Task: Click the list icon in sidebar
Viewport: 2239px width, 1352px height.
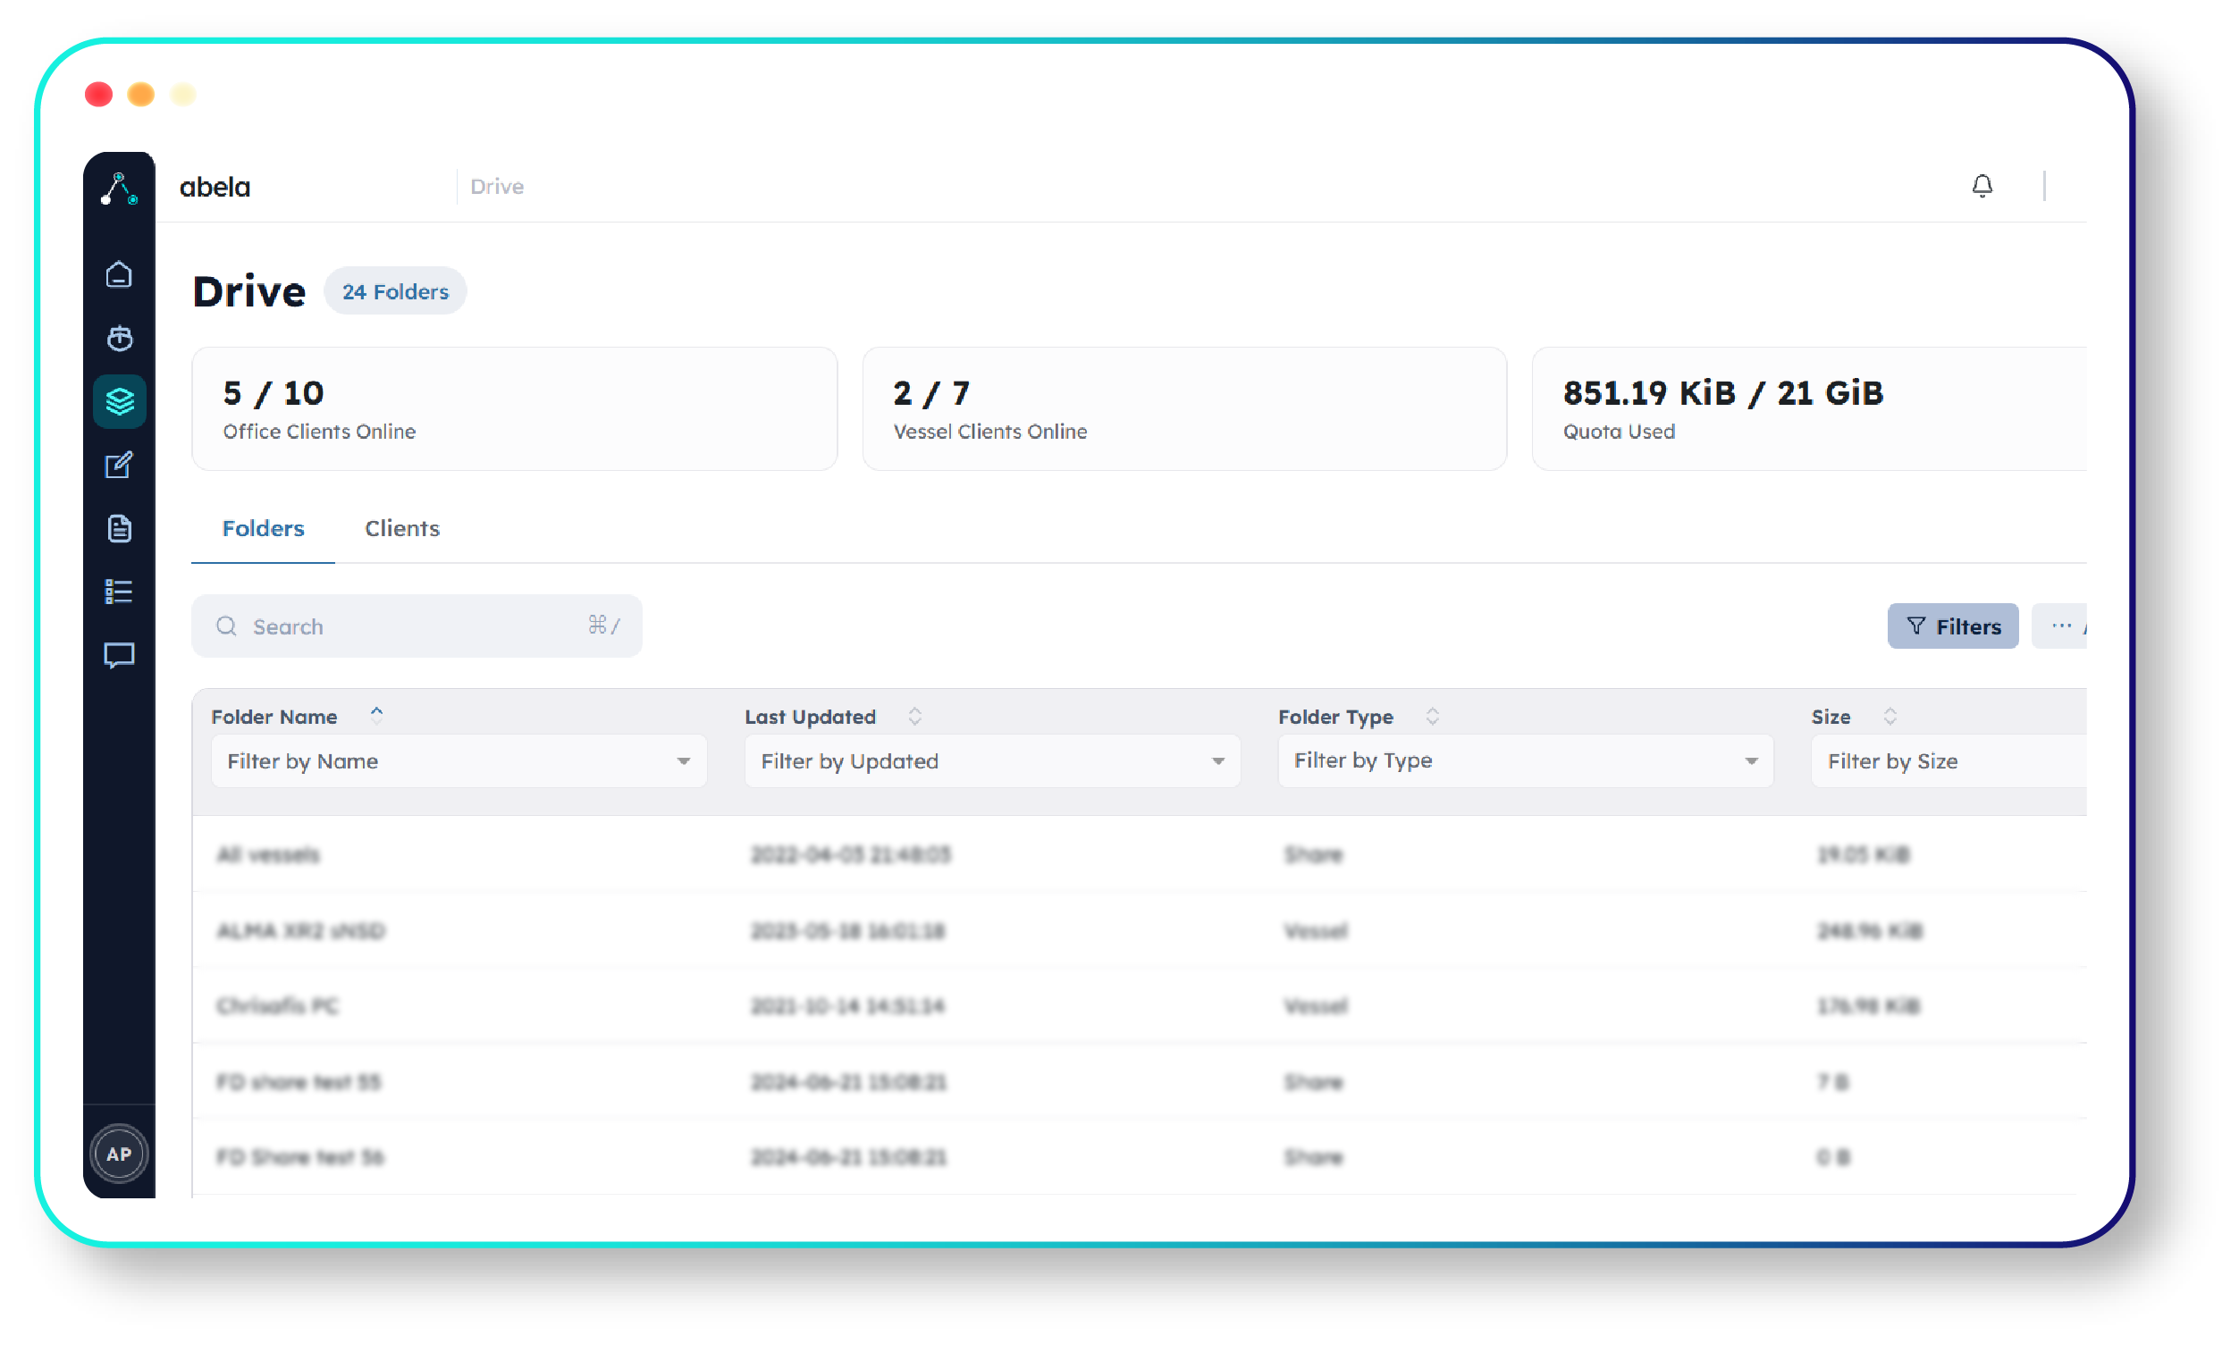Action: coord(119,592)
